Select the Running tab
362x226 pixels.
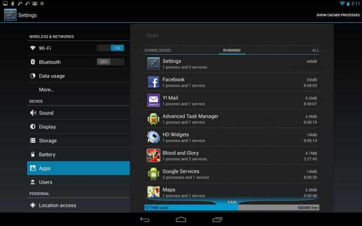tap(232, 50)
